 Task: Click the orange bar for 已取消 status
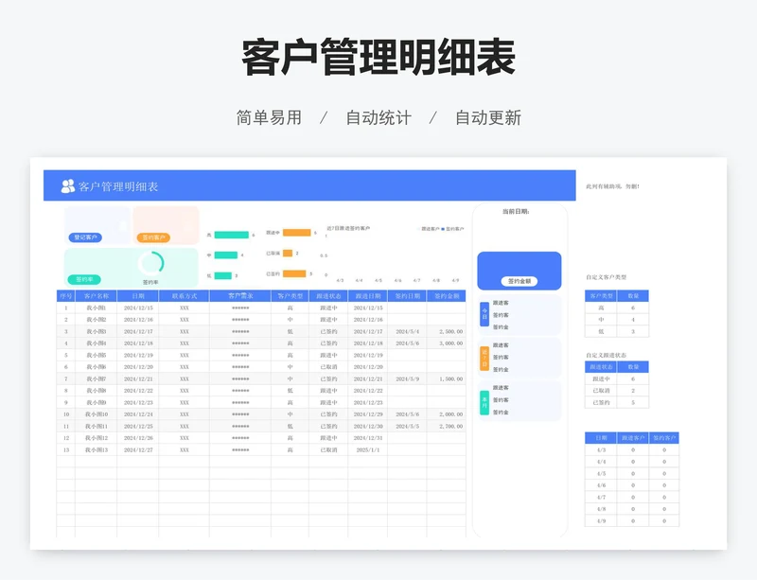pos(288,253)
